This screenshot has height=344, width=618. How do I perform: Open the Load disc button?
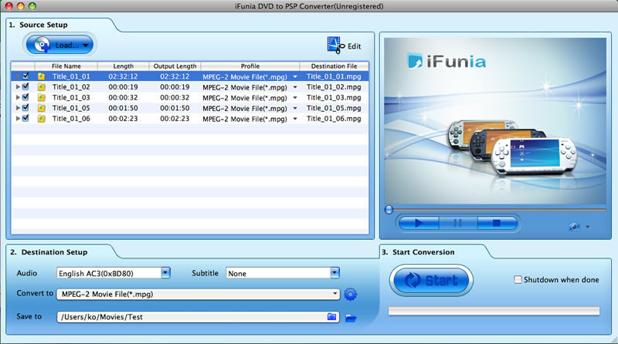[60, 45]
